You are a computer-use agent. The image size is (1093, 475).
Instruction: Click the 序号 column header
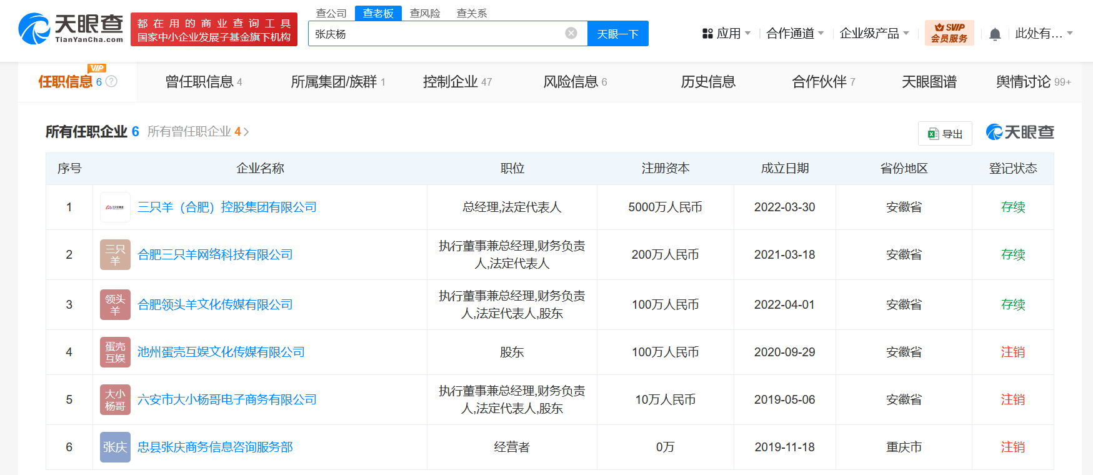[69, 168]
